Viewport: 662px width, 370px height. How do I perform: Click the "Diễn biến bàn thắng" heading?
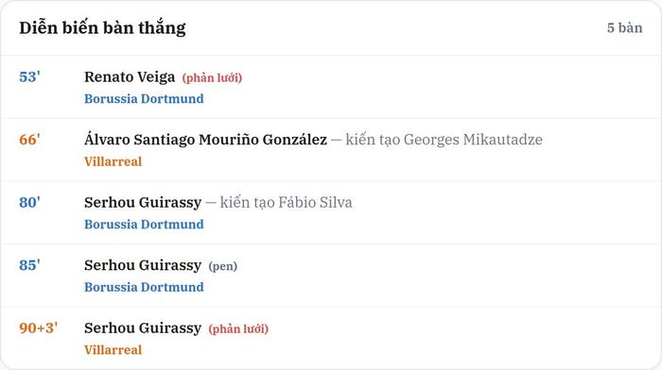(102, 27)
